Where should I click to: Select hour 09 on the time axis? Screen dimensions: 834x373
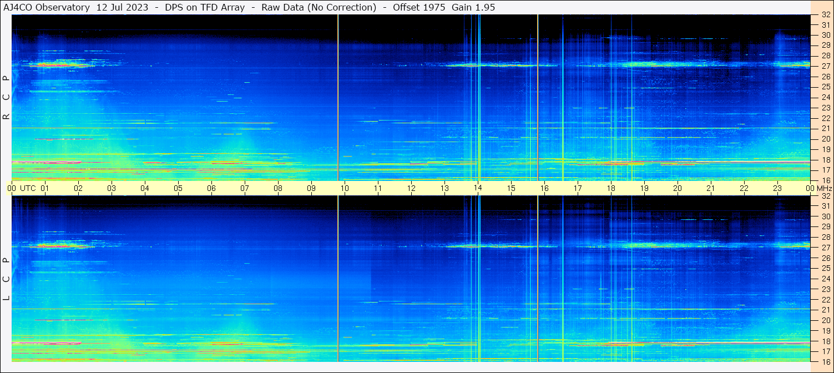click(x=311, y=188)
